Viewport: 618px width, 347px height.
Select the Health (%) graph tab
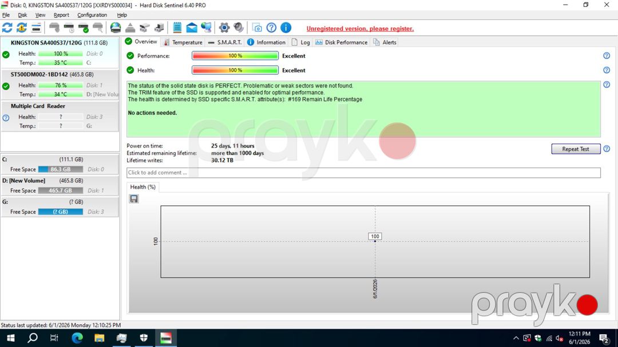[x=142, y=187]
